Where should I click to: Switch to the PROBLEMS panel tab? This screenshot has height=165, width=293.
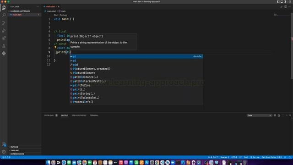click(x=49, y=115)
